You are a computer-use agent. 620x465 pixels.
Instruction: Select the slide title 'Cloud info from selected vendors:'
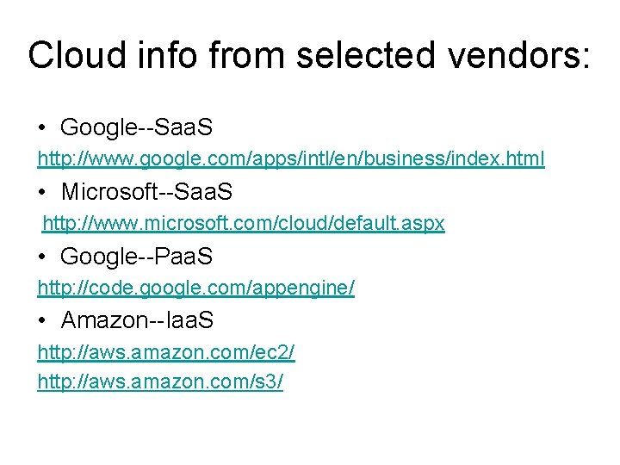click(x=309, y=54)
